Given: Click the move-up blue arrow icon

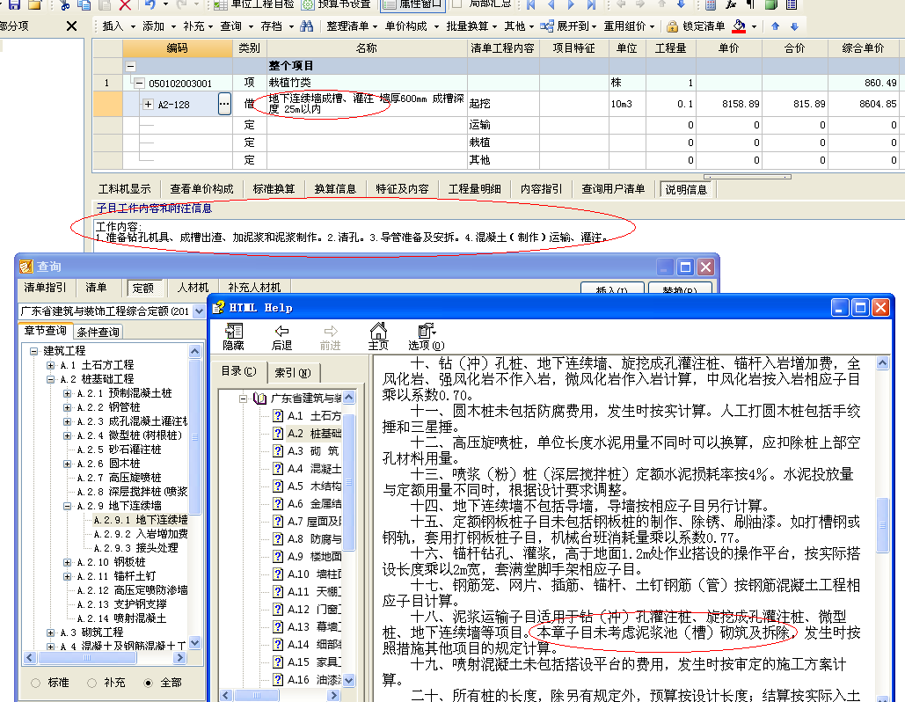Looking at the screenshot, I should pos(775,26).
